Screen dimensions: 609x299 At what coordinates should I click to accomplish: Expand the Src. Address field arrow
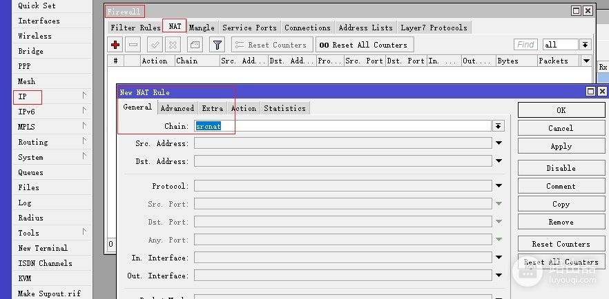(x=499, y=143)
